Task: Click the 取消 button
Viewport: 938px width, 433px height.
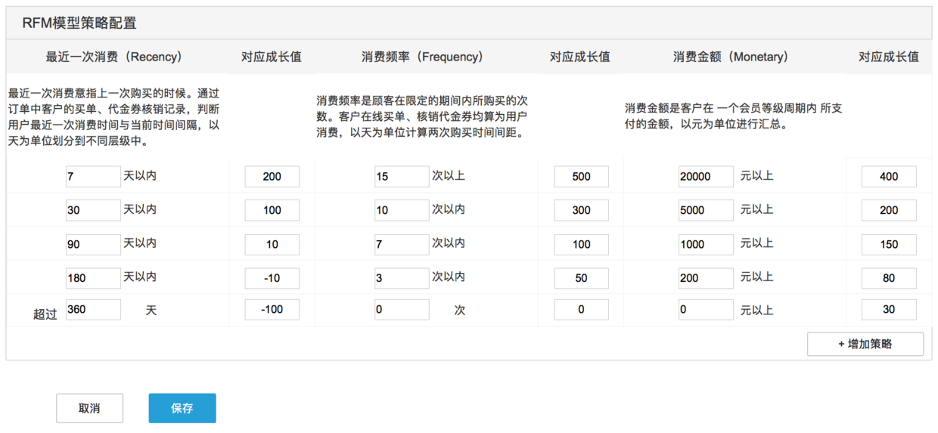Action: click(89, 408)
